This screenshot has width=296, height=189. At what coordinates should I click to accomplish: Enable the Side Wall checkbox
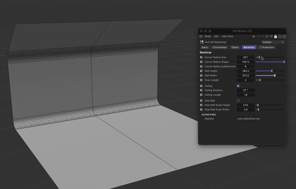pos(238,101)
